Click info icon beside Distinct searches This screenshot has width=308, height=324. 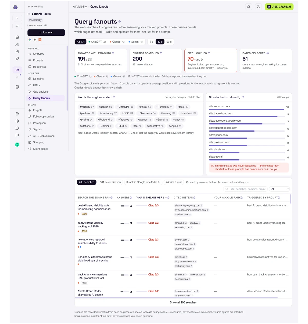(161, 53)
